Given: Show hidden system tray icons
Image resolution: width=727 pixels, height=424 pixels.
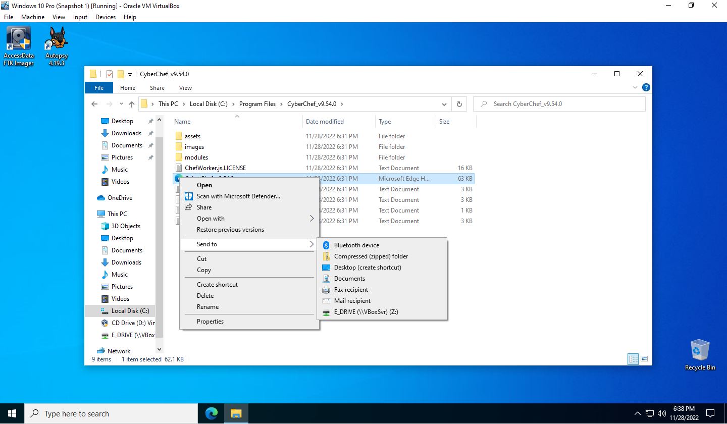Looking at the screenshot, I should pyautogui.click(x=637, y=413).
